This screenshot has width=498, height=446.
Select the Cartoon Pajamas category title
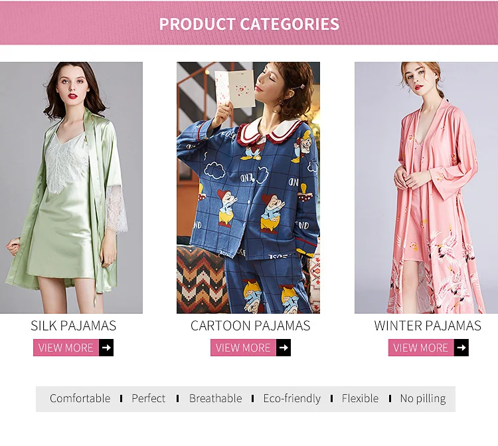pos(250,326)
